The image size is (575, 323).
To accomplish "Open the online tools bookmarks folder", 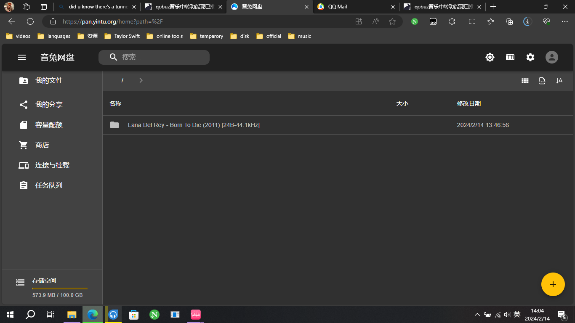I will point(165,36).
